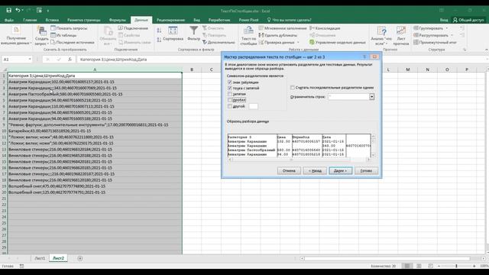Click Далее > (Next) in the wizard
This screenshot has height=275, width=489.
340,170
